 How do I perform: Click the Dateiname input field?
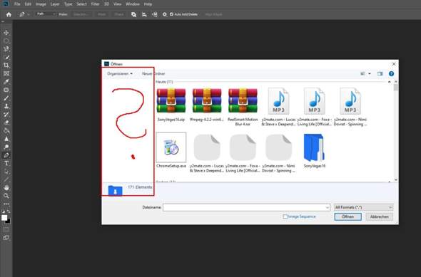click(246, 207)
